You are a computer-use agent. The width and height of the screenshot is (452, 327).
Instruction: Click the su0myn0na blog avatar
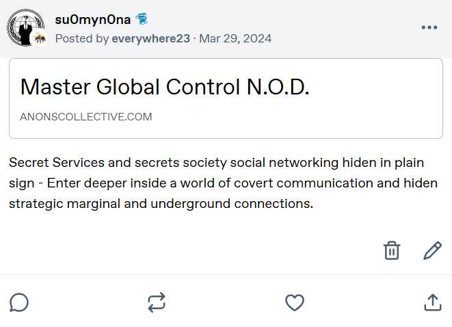pos(25,27)
